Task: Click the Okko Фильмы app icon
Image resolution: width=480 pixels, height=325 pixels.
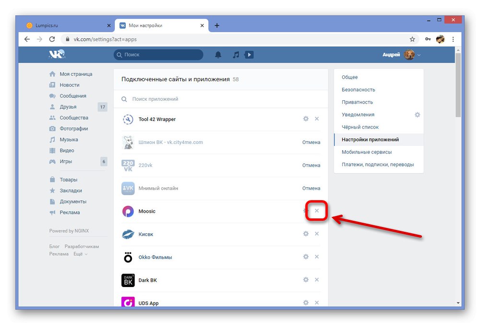Action: click(x=128, y=257)
